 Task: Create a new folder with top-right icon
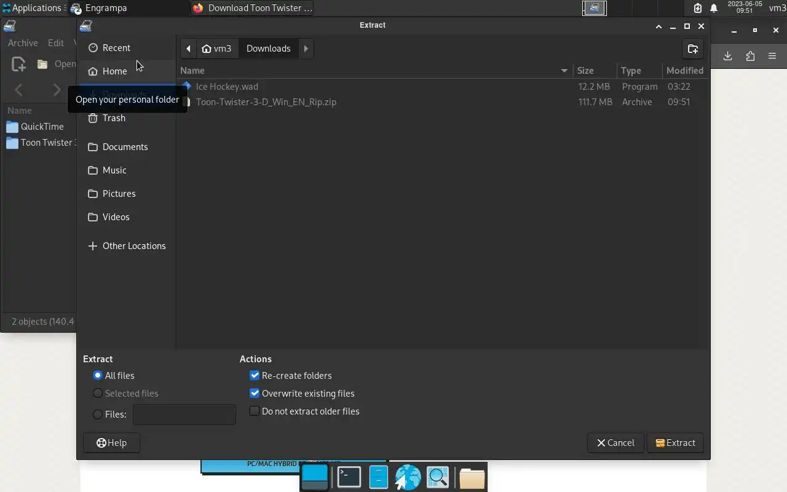pyautogui.click(x=693, y=49)
